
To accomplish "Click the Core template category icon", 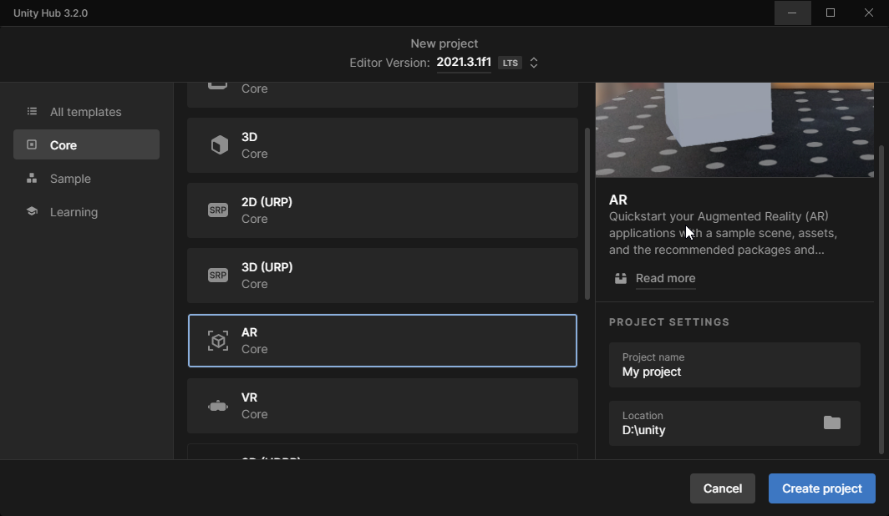I will [x=31, y=144].
